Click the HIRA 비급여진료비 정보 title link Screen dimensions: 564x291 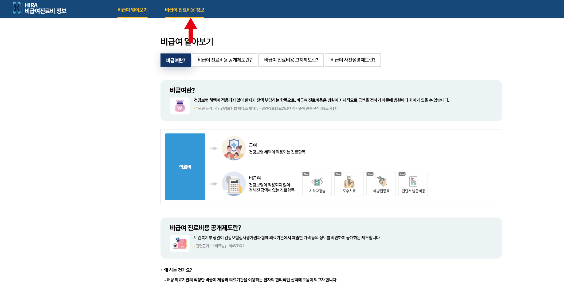(45, 8)
